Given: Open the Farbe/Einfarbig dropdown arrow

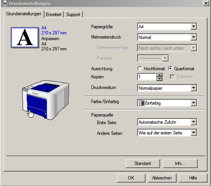Looking at the screenshot, I should click(194, 103).
